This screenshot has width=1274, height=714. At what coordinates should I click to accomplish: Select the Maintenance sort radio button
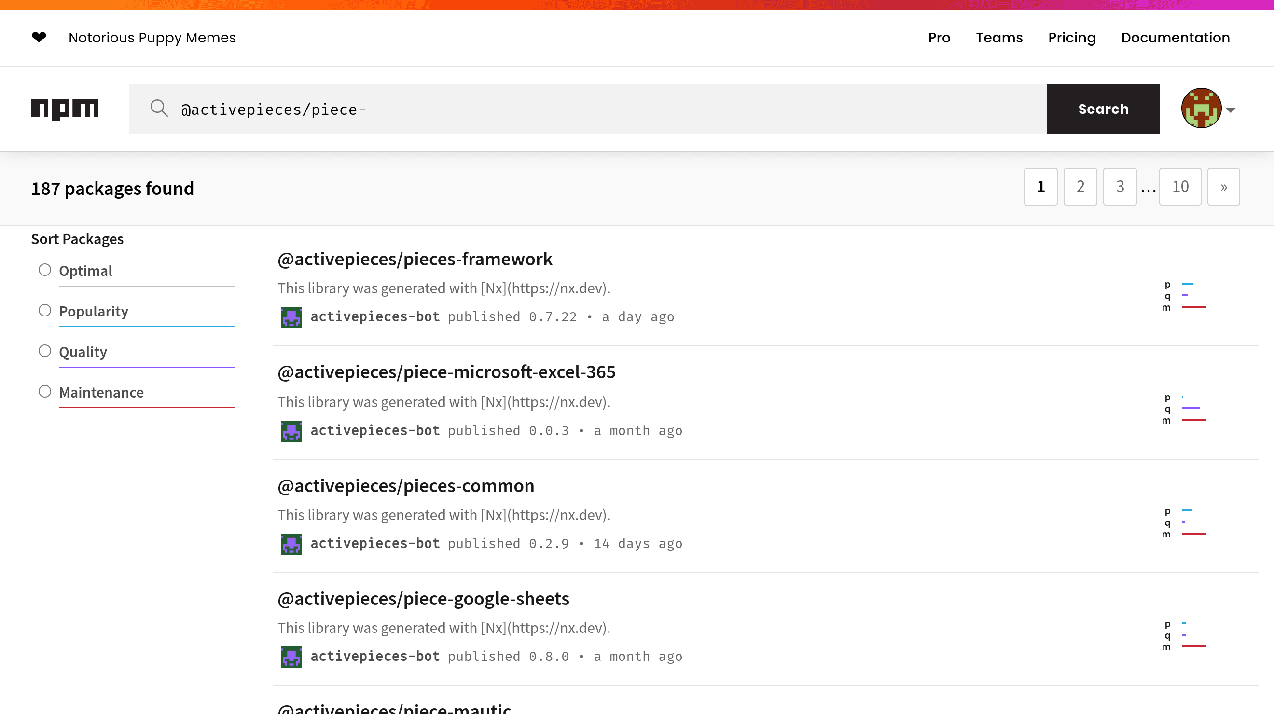pos(45,392)
